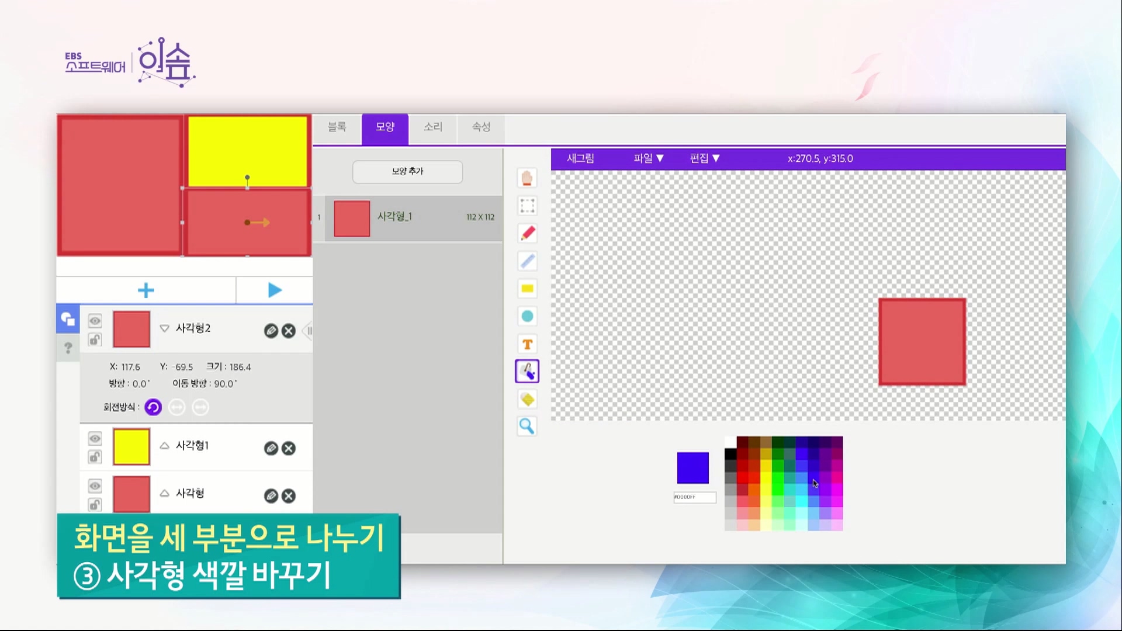Select the red pencil tool
The width and height of the screenshot is (1122, 631).
coord(527,233)
